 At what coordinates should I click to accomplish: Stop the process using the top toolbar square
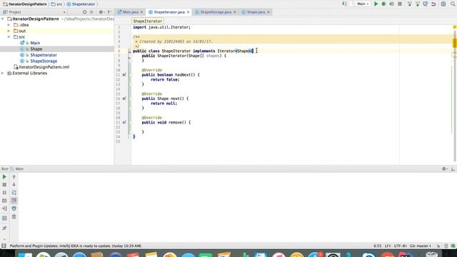[x=400, y=4]
